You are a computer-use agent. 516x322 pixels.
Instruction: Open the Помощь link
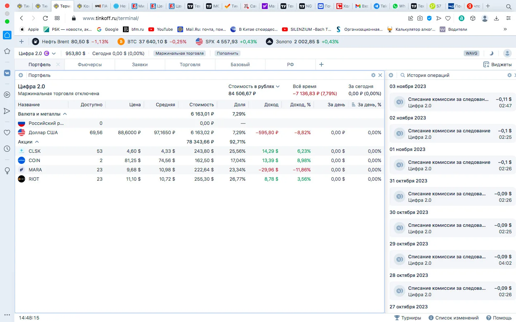[499, 318]
